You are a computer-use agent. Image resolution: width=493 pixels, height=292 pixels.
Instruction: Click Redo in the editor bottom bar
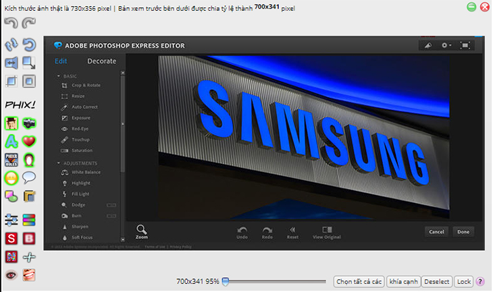pyautogui.click(x=267, y=233)
